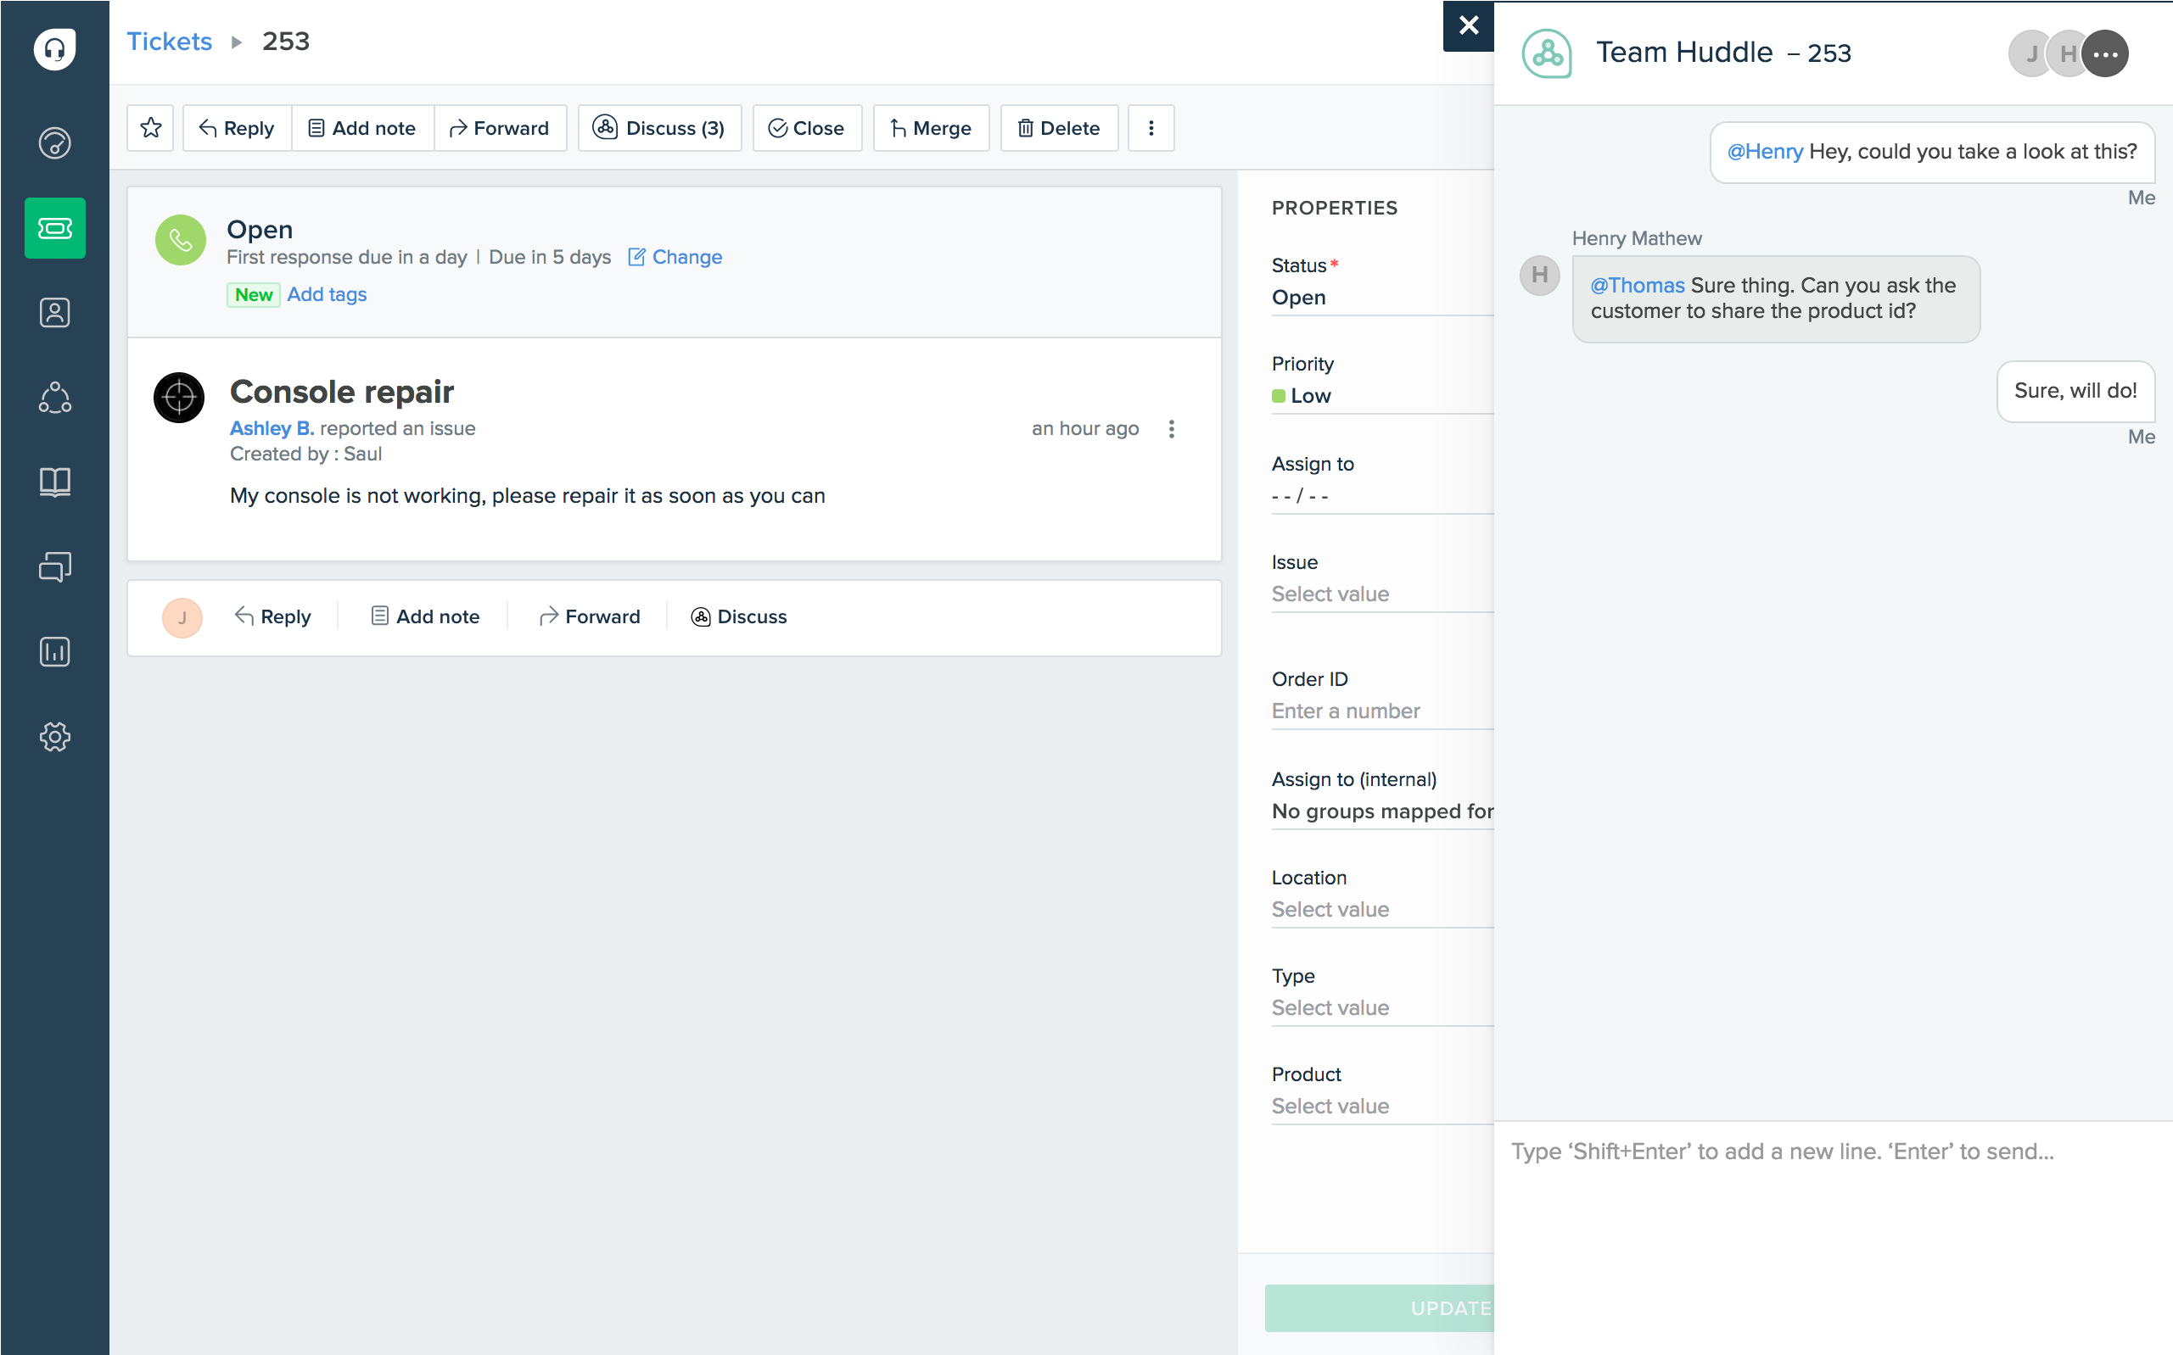
Task: Star this ticket as favorite
Action: [x=151, y=128]
